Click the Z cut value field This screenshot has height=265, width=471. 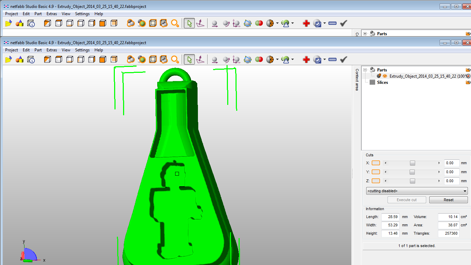pyautogui.click(x=452, y=181)
